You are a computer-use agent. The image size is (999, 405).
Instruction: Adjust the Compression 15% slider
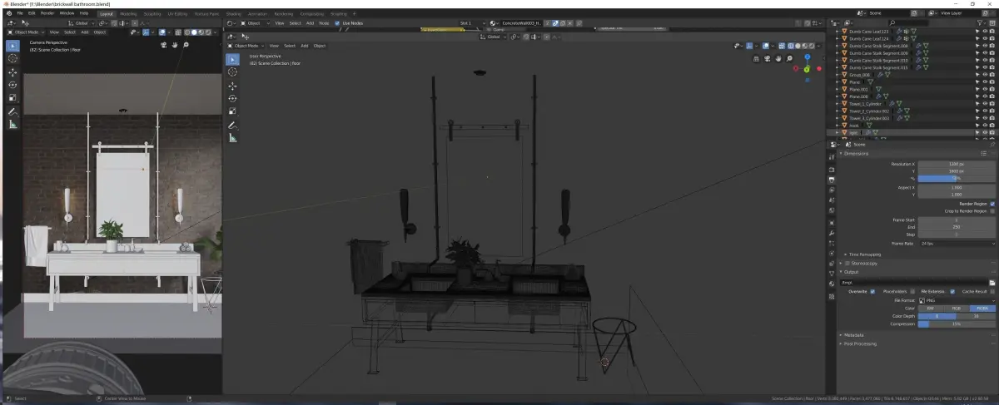[957, 324]
